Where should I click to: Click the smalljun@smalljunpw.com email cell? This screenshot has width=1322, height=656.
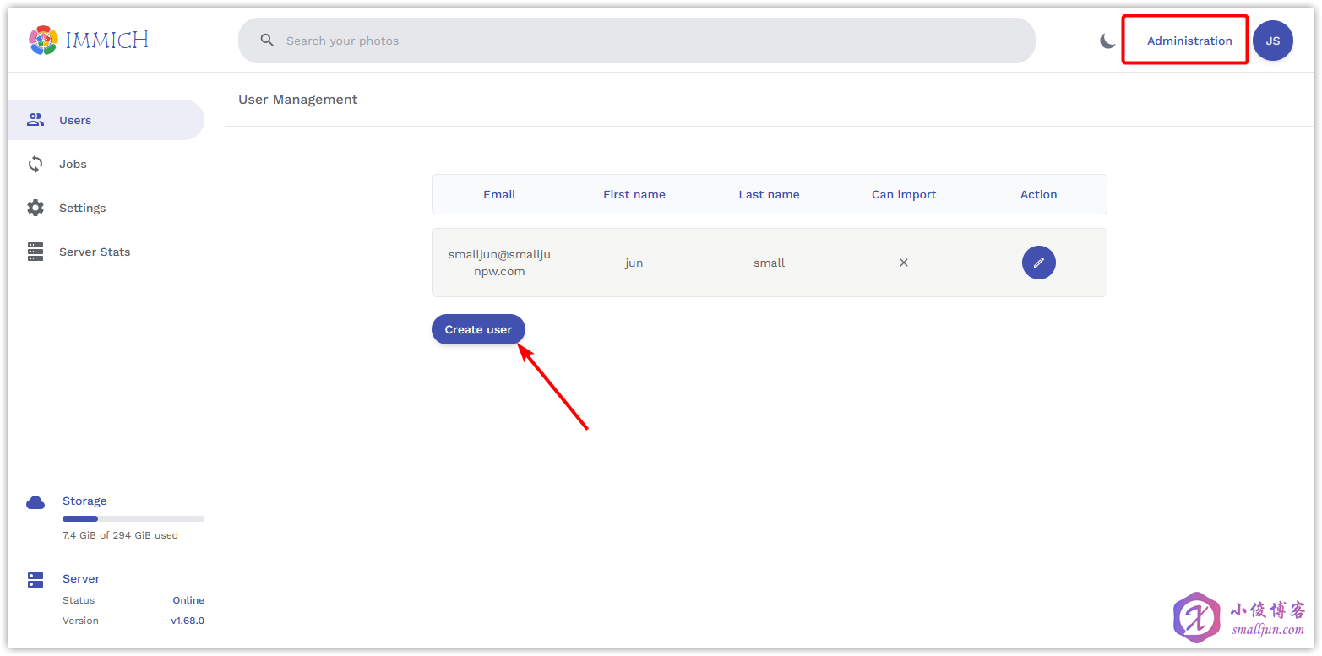499,263
